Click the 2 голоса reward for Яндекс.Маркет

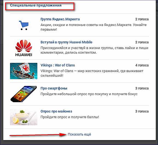(142, 19)
